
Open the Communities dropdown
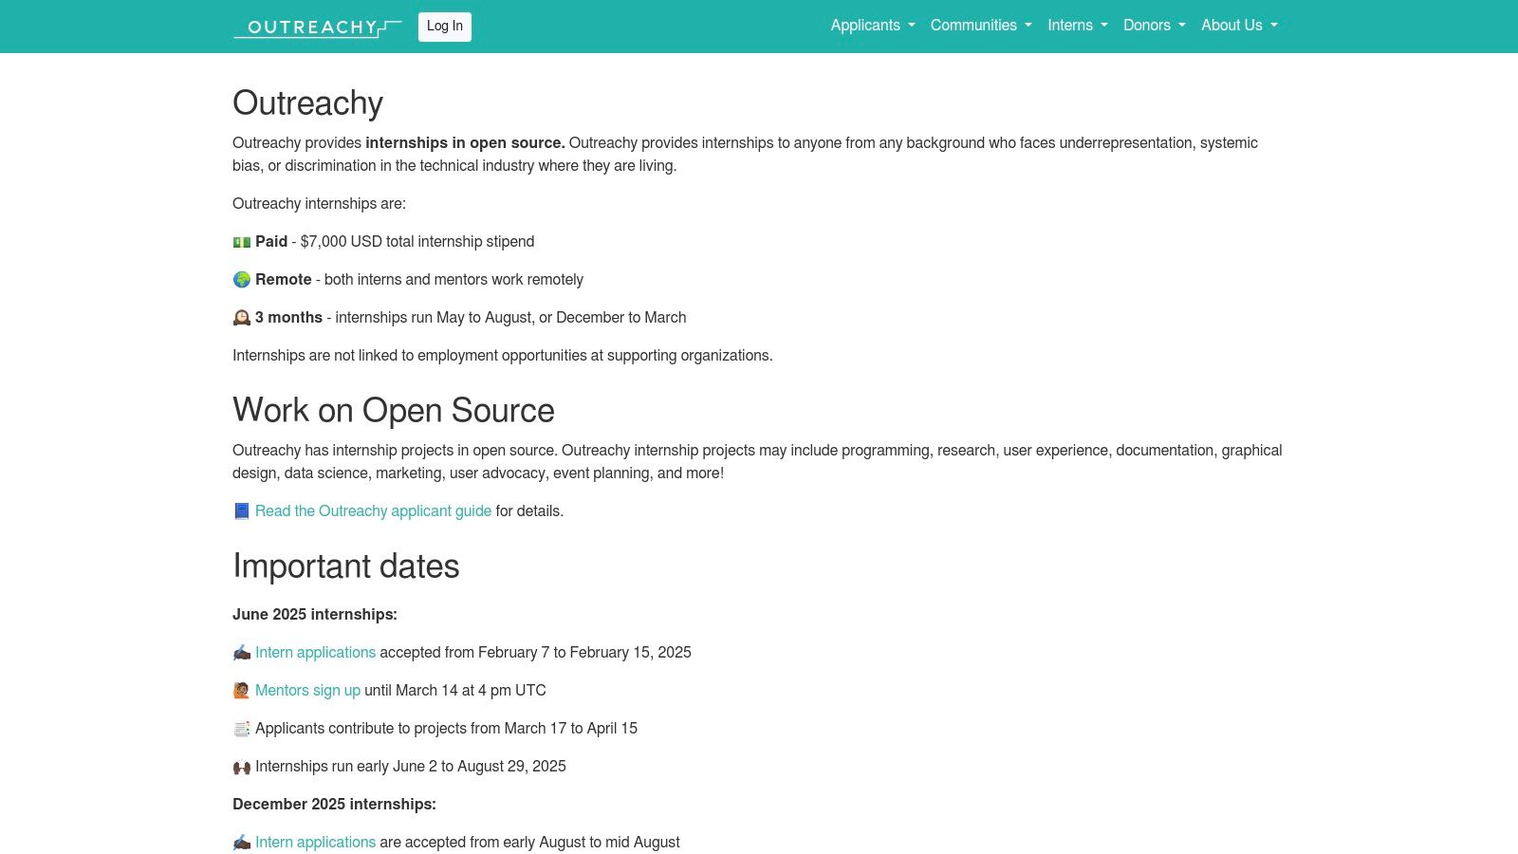[x=980, y=26]
